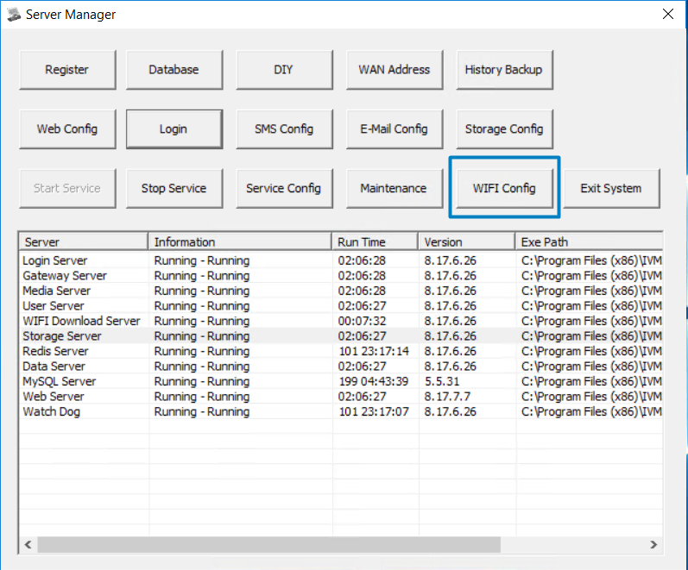This screenshot has height=570, width=688.
Task: Select the MySQL Server row
Action: [59, 381]
